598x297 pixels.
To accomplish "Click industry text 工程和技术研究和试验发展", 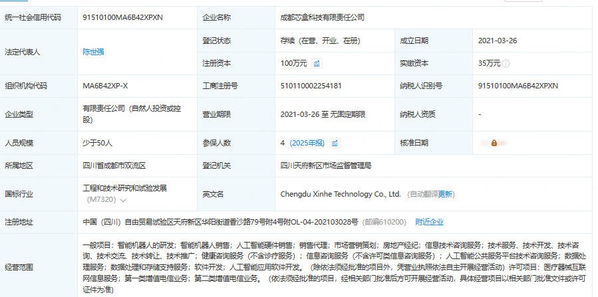I will coord(125,189).
